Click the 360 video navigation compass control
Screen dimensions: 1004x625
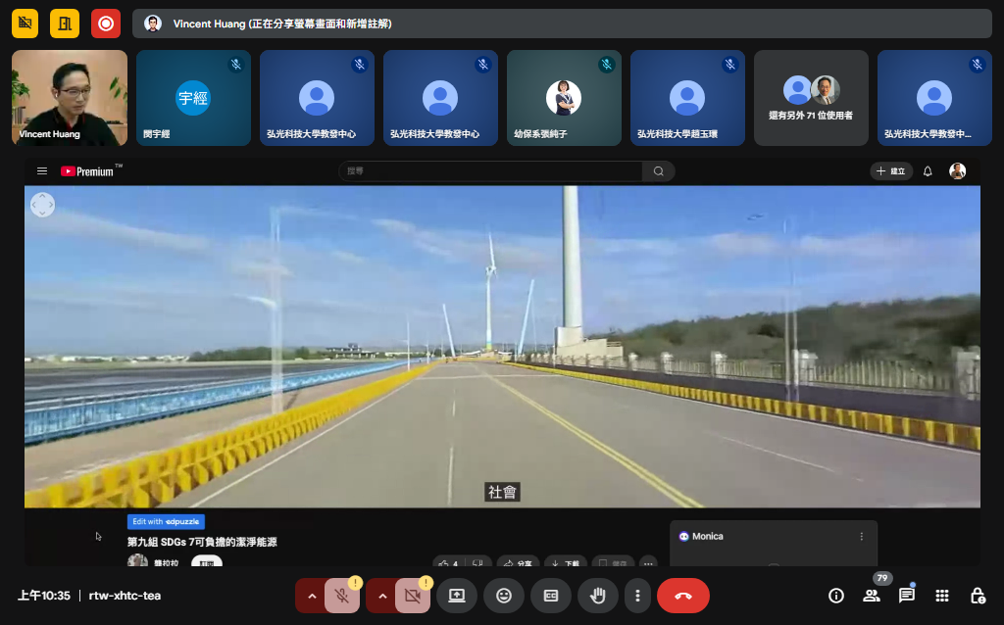(42, 205)
